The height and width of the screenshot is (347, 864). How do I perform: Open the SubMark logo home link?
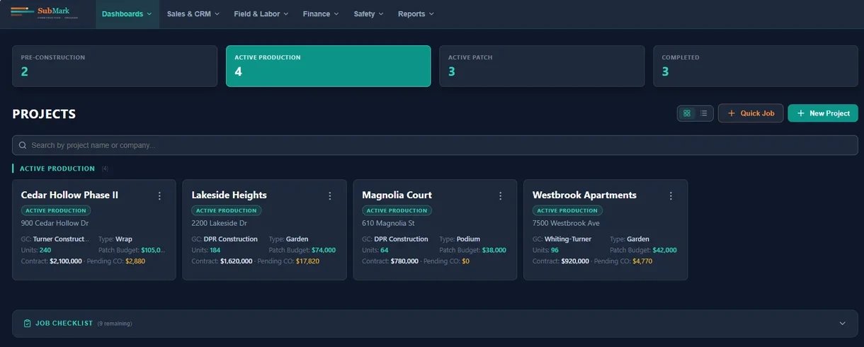44,12
